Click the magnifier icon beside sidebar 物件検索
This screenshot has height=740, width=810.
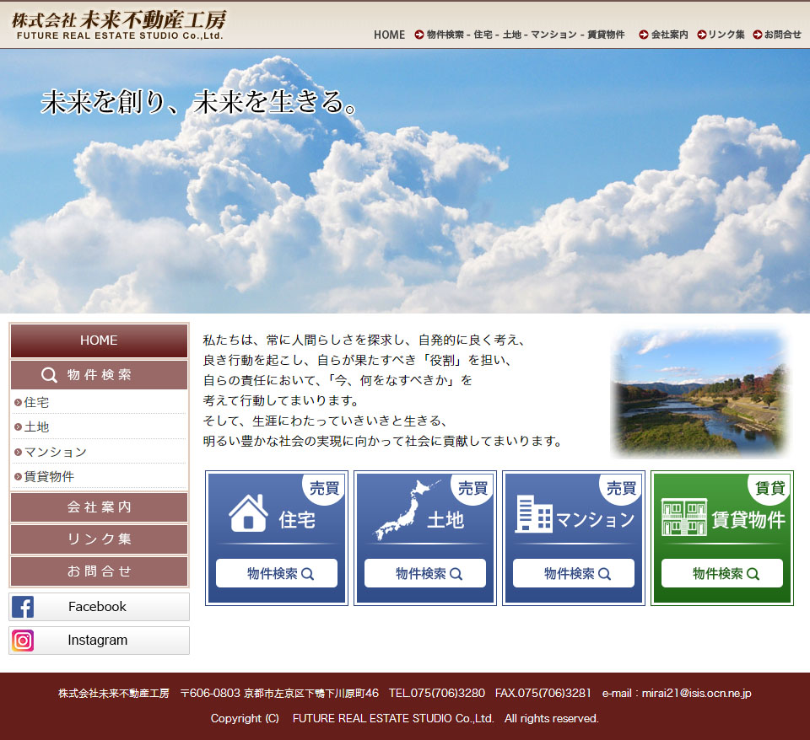click(x=50, y=375)
